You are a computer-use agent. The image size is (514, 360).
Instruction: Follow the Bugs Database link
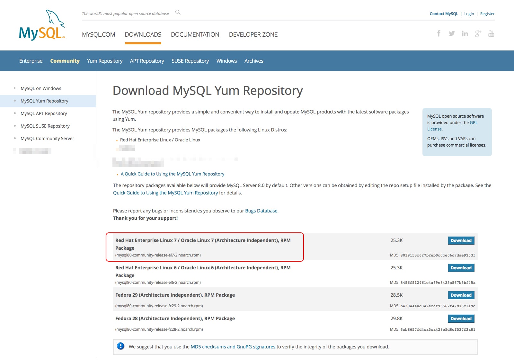261,211
